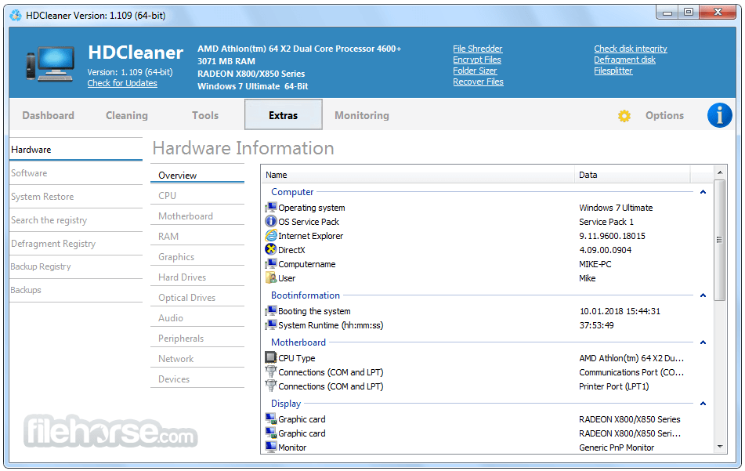Click the Data column header
The width and height of the screenshot is (745, 471).
pos(632,175)
